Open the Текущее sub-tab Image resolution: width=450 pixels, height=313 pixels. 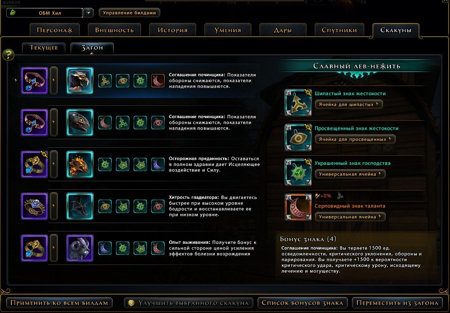44,48
